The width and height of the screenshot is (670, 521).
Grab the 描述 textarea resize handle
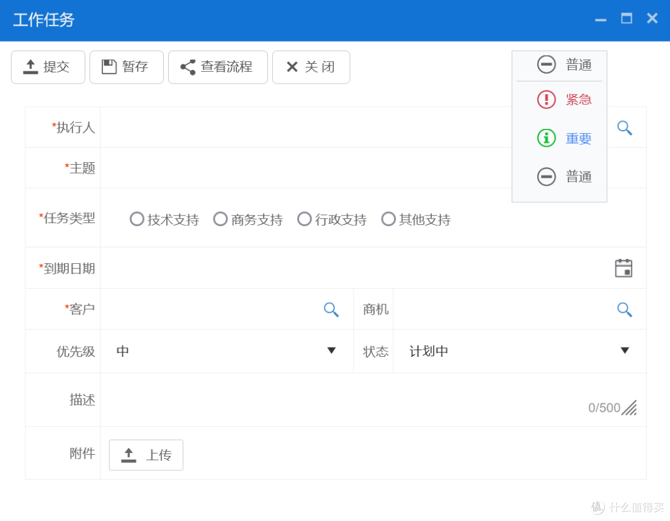coord(629,408)
